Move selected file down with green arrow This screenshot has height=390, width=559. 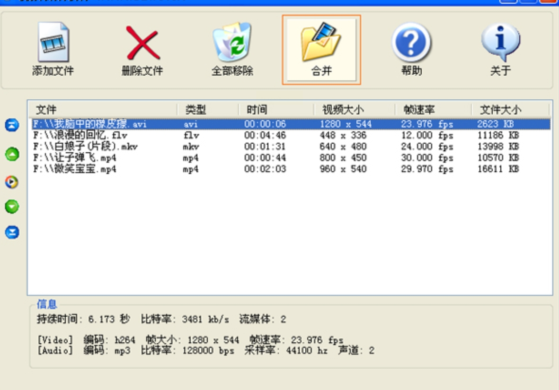12,207
